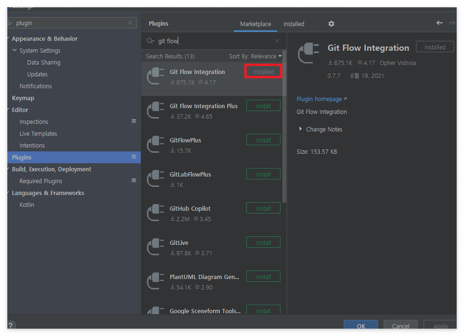
Task: Click the marketplace search magnifier icon
Action: coord(150,41)
